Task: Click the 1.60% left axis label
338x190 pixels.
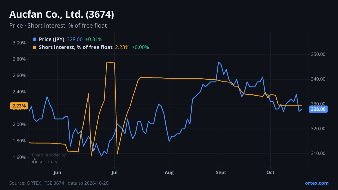Action: point(19,157)
